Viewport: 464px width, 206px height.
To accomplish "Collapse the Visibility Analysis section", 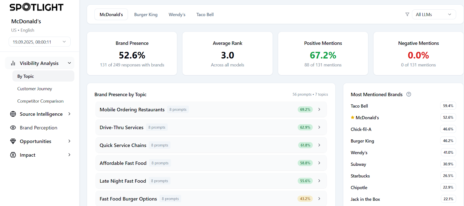I will pos(69,63).
